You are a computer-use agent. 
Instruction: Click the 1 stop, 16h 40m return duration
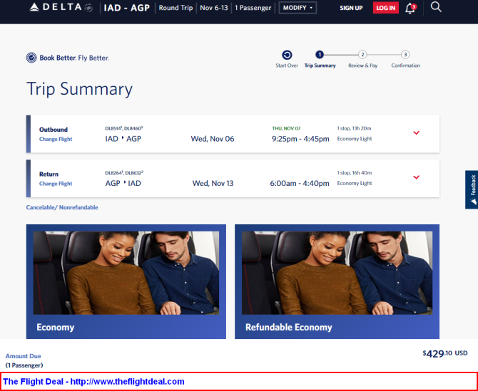pos(355,173)
